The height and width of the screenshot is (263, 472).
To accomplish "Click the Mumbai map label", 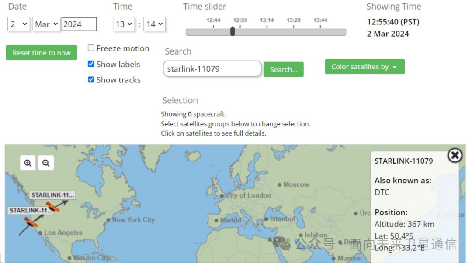I will [x=350, y=258].
